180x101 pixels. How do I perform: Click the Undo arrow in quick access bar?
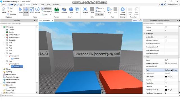pos(12,5)
